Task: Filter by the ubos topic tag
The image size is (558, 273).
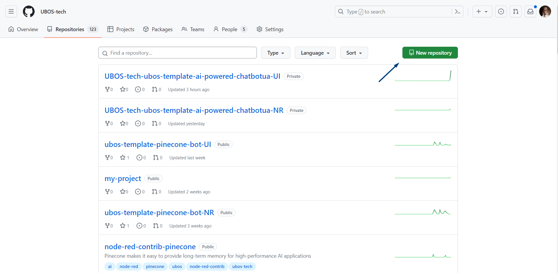Action: point(177,267)
